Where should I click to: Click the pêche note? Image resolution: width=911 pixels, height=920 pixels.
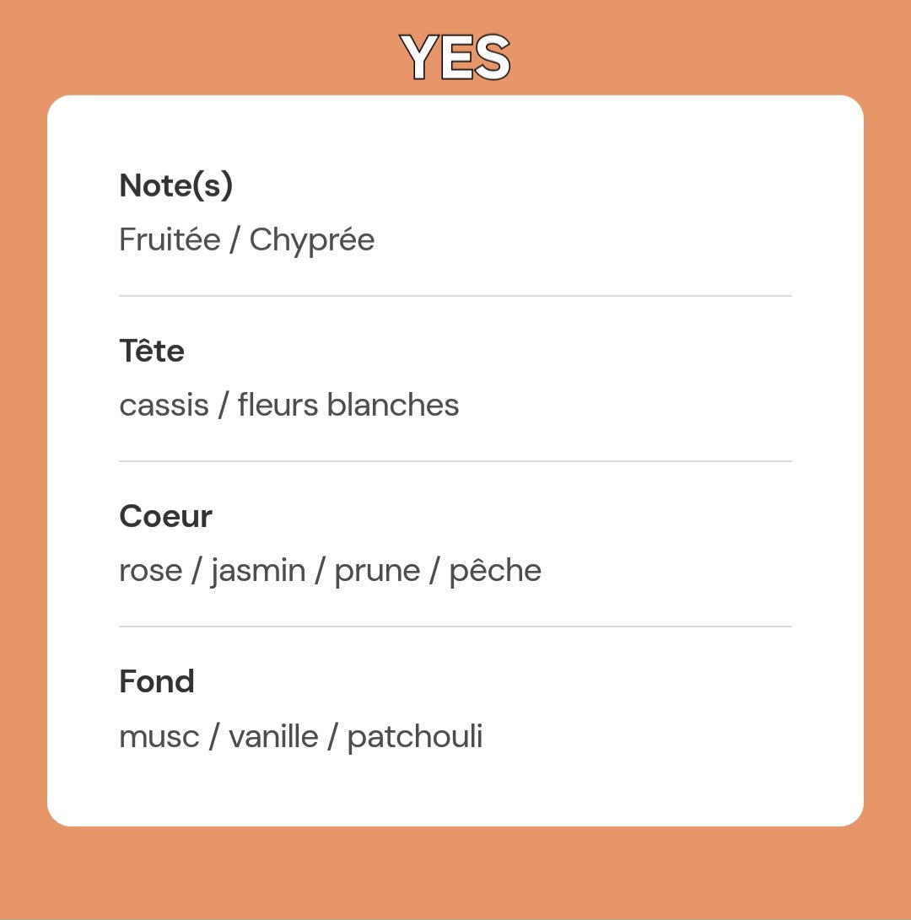coord(494,571)
